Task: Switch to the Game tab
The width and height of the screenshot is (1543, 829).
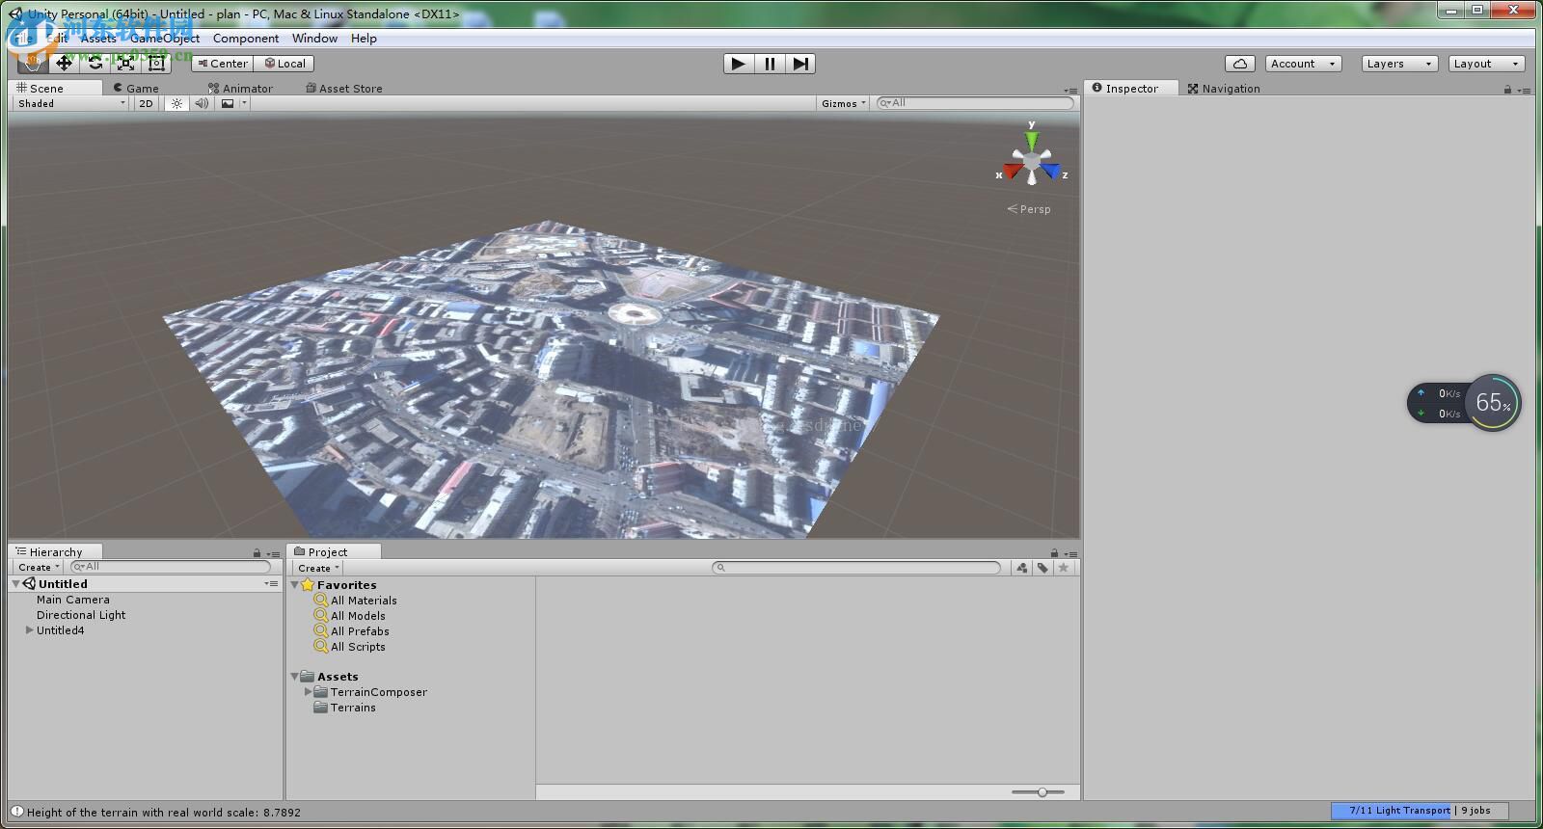Action: [136, 88]
